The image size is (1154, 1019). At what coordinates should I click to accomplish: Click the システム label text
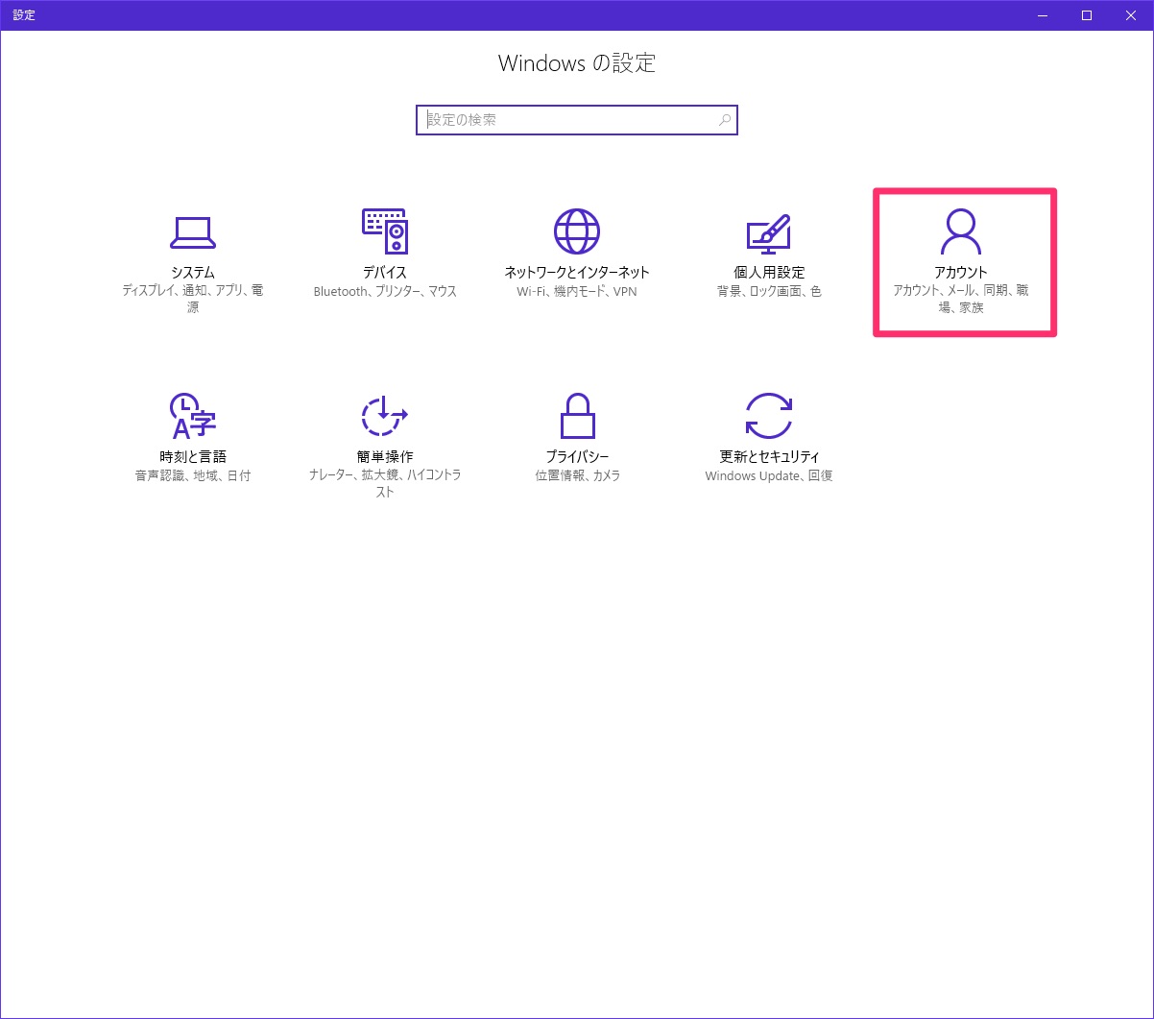[192, 273]
